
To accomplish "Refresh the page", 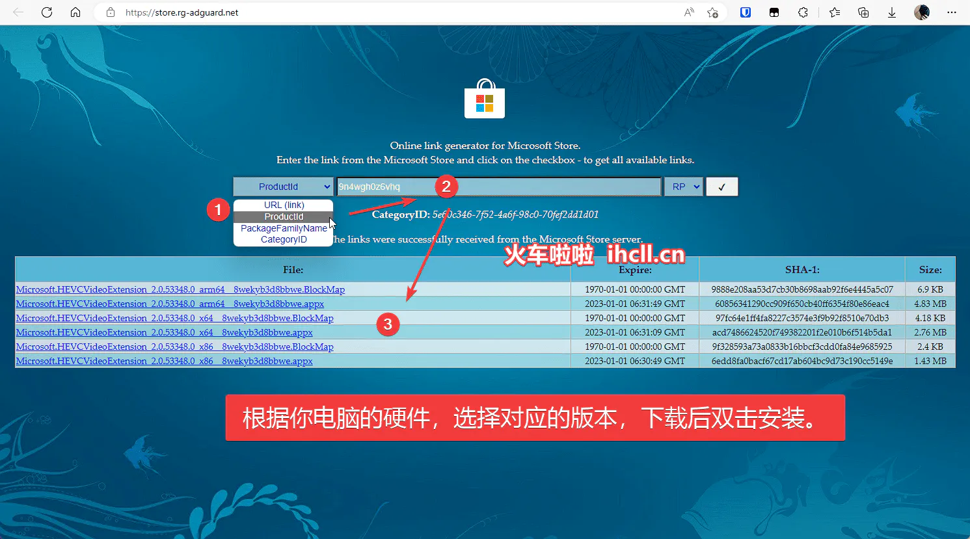I will click(46, 12).
